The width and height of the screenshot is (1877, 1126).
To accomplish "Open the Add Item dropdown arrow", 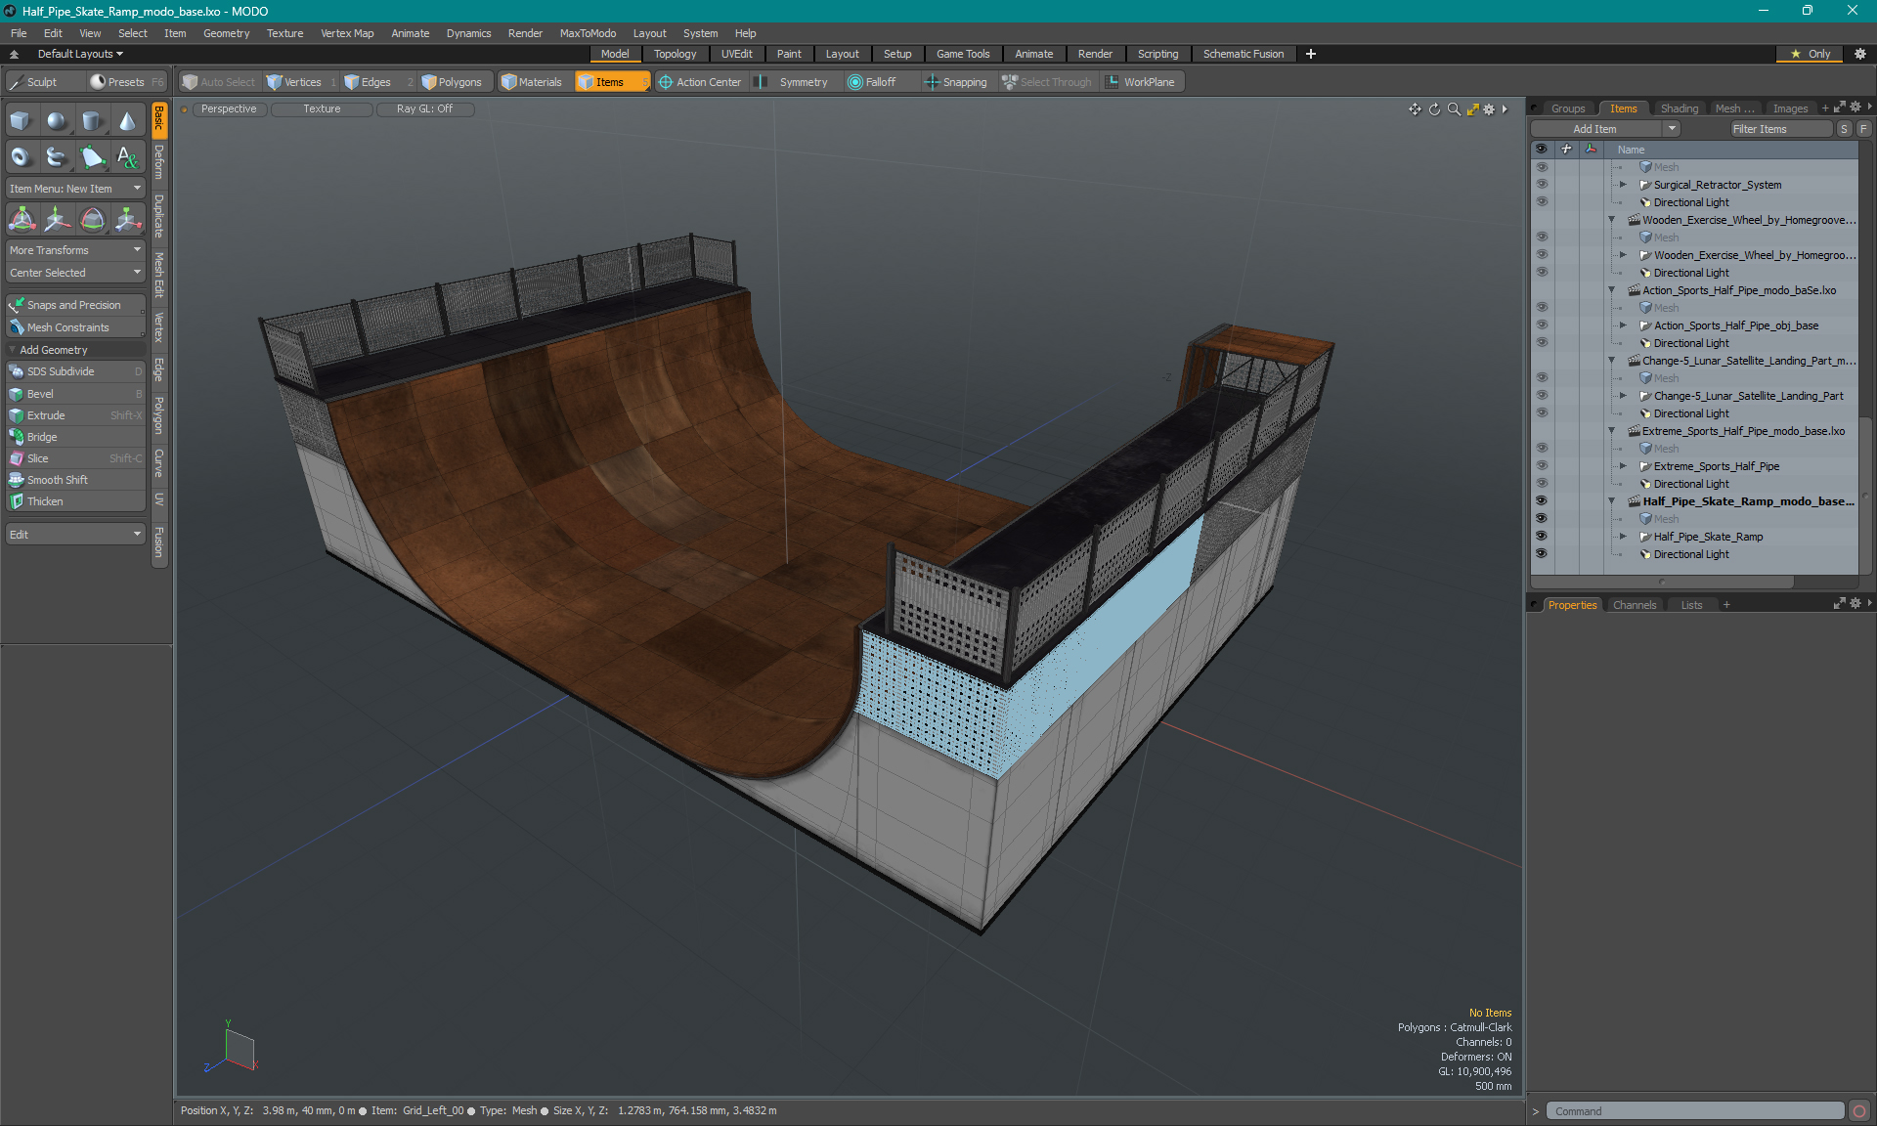I will pyautogui.click(x=1672, y=129).
